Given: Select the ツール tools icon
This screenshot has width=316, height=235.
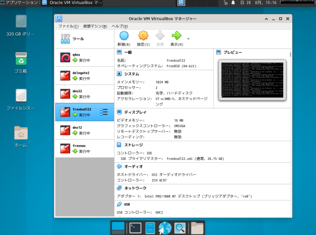Looking at the screenshot, I should pos(65,39).
